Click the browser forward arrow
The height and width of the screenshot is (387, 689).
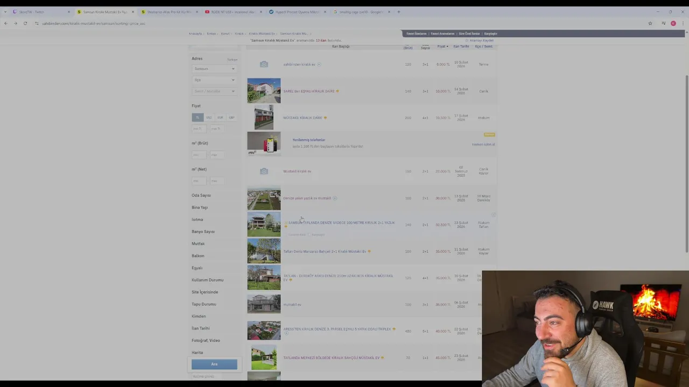click(x=15, y=23)
